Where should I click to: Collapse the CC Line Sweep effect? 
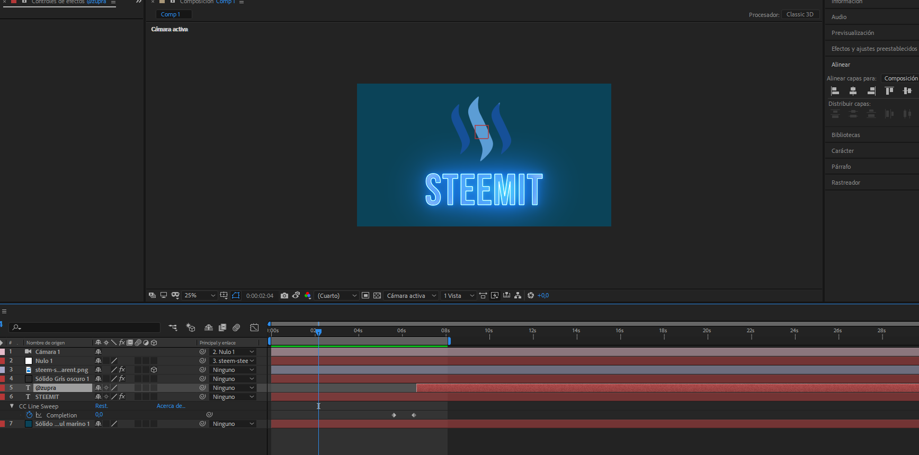[12, 406]
